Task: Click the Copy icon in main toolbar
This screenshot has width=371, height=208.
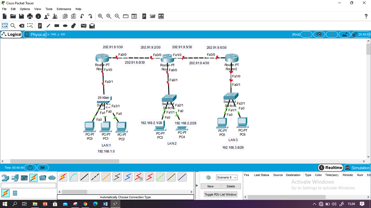Action: (65, 16)
